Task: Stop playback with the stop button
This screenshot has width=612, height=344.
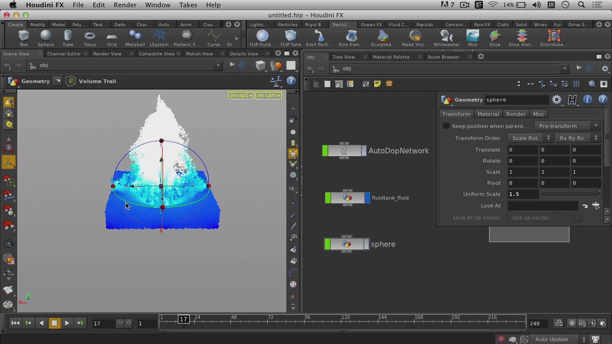Action: [54, 323]
